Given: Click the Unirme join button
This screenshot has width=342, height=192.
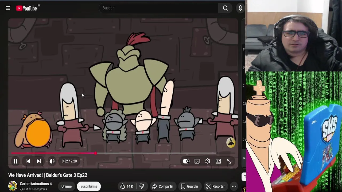Looking at the screenshot, I should coord(67,186).
